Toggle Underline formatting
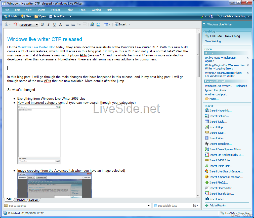Viewport: 254px width, 218px height. click(54, 24)
